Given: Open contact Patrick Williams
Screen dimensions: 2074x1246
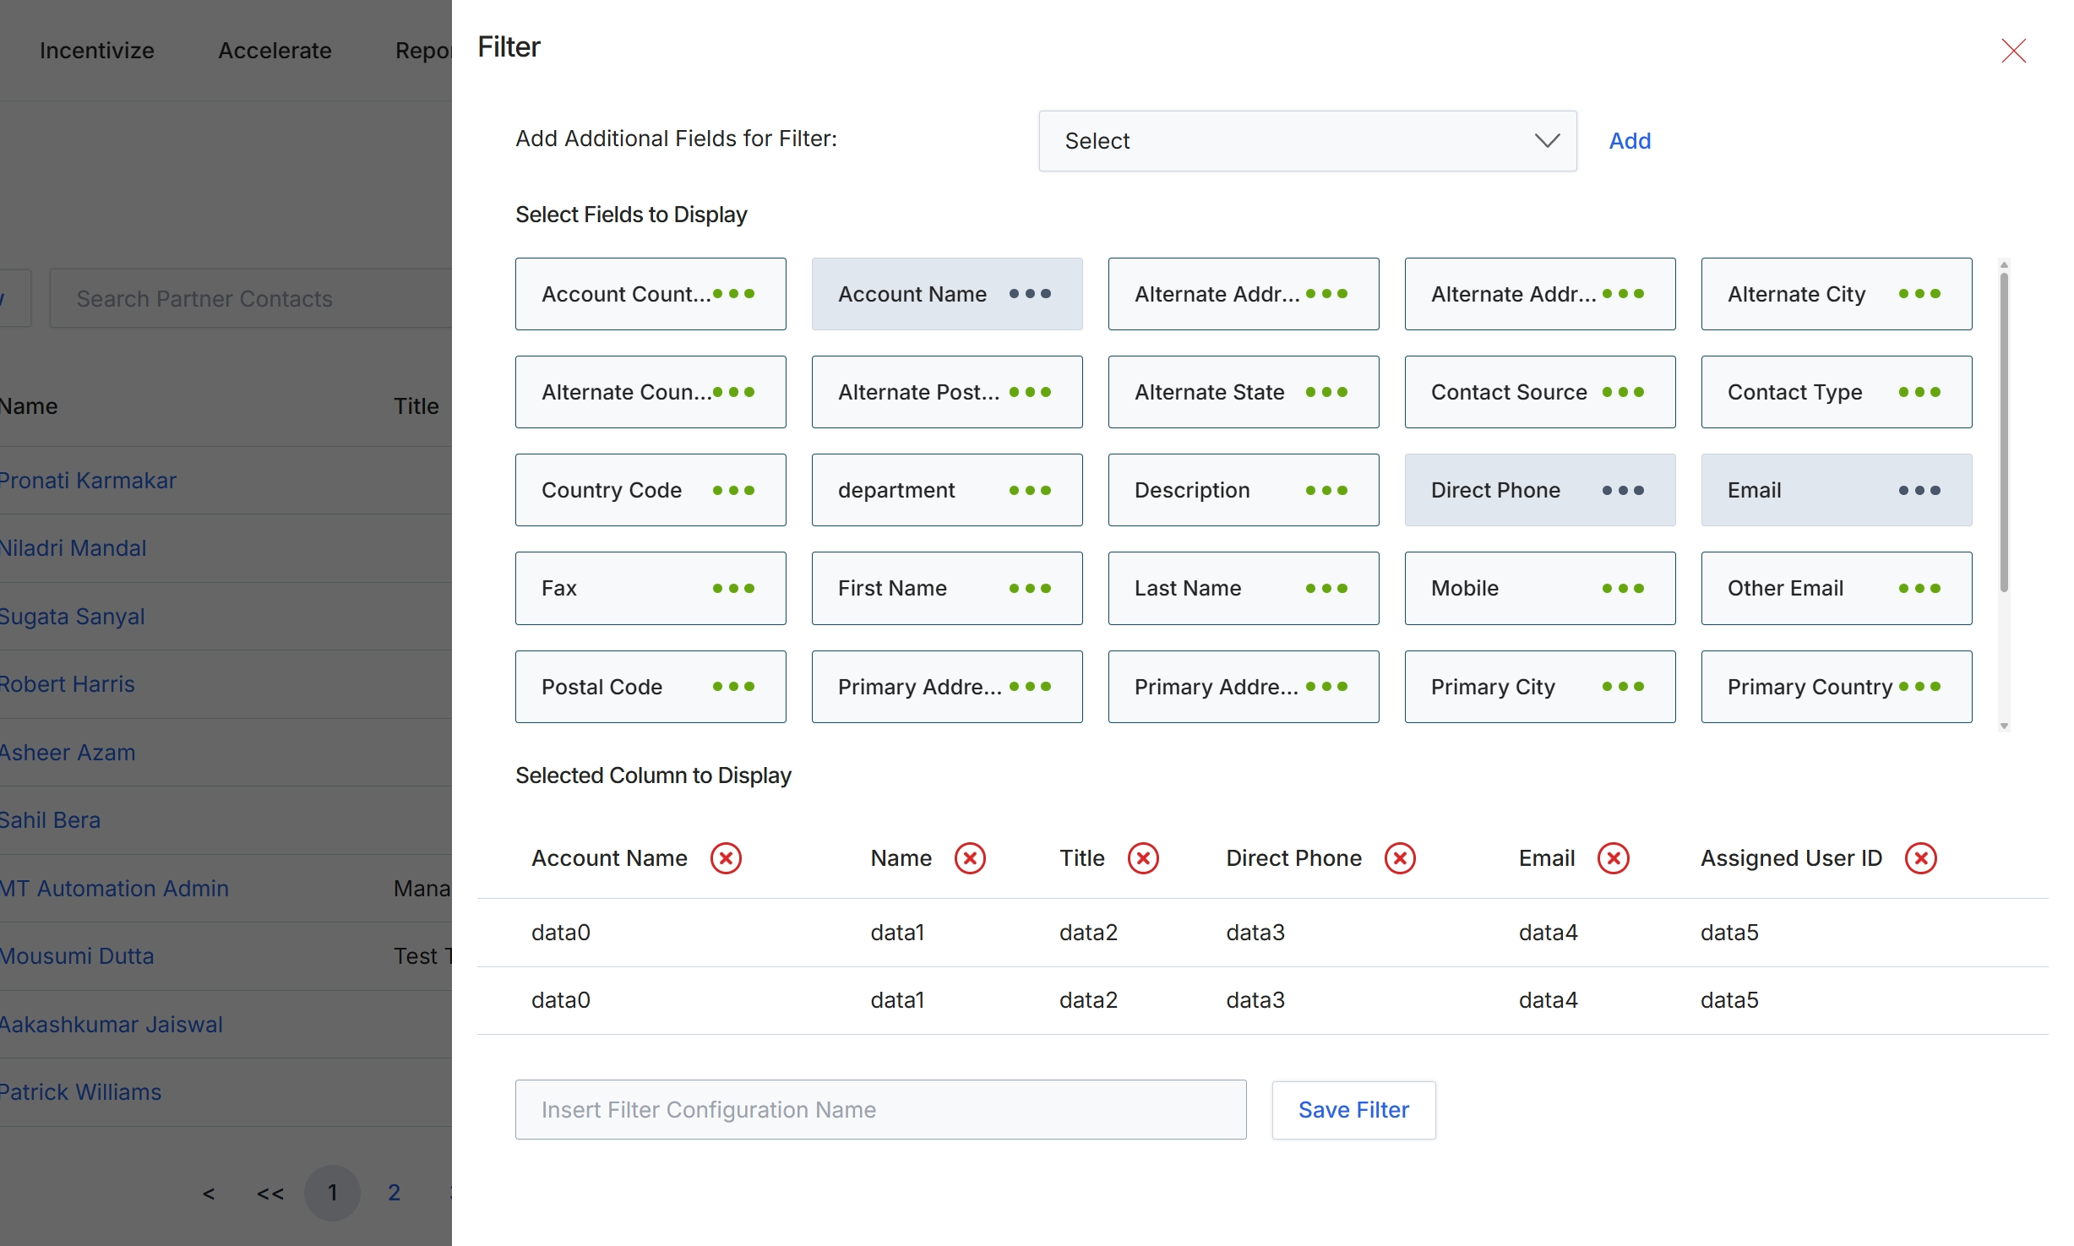Looking at the screenshot, I should [80, 1092].
